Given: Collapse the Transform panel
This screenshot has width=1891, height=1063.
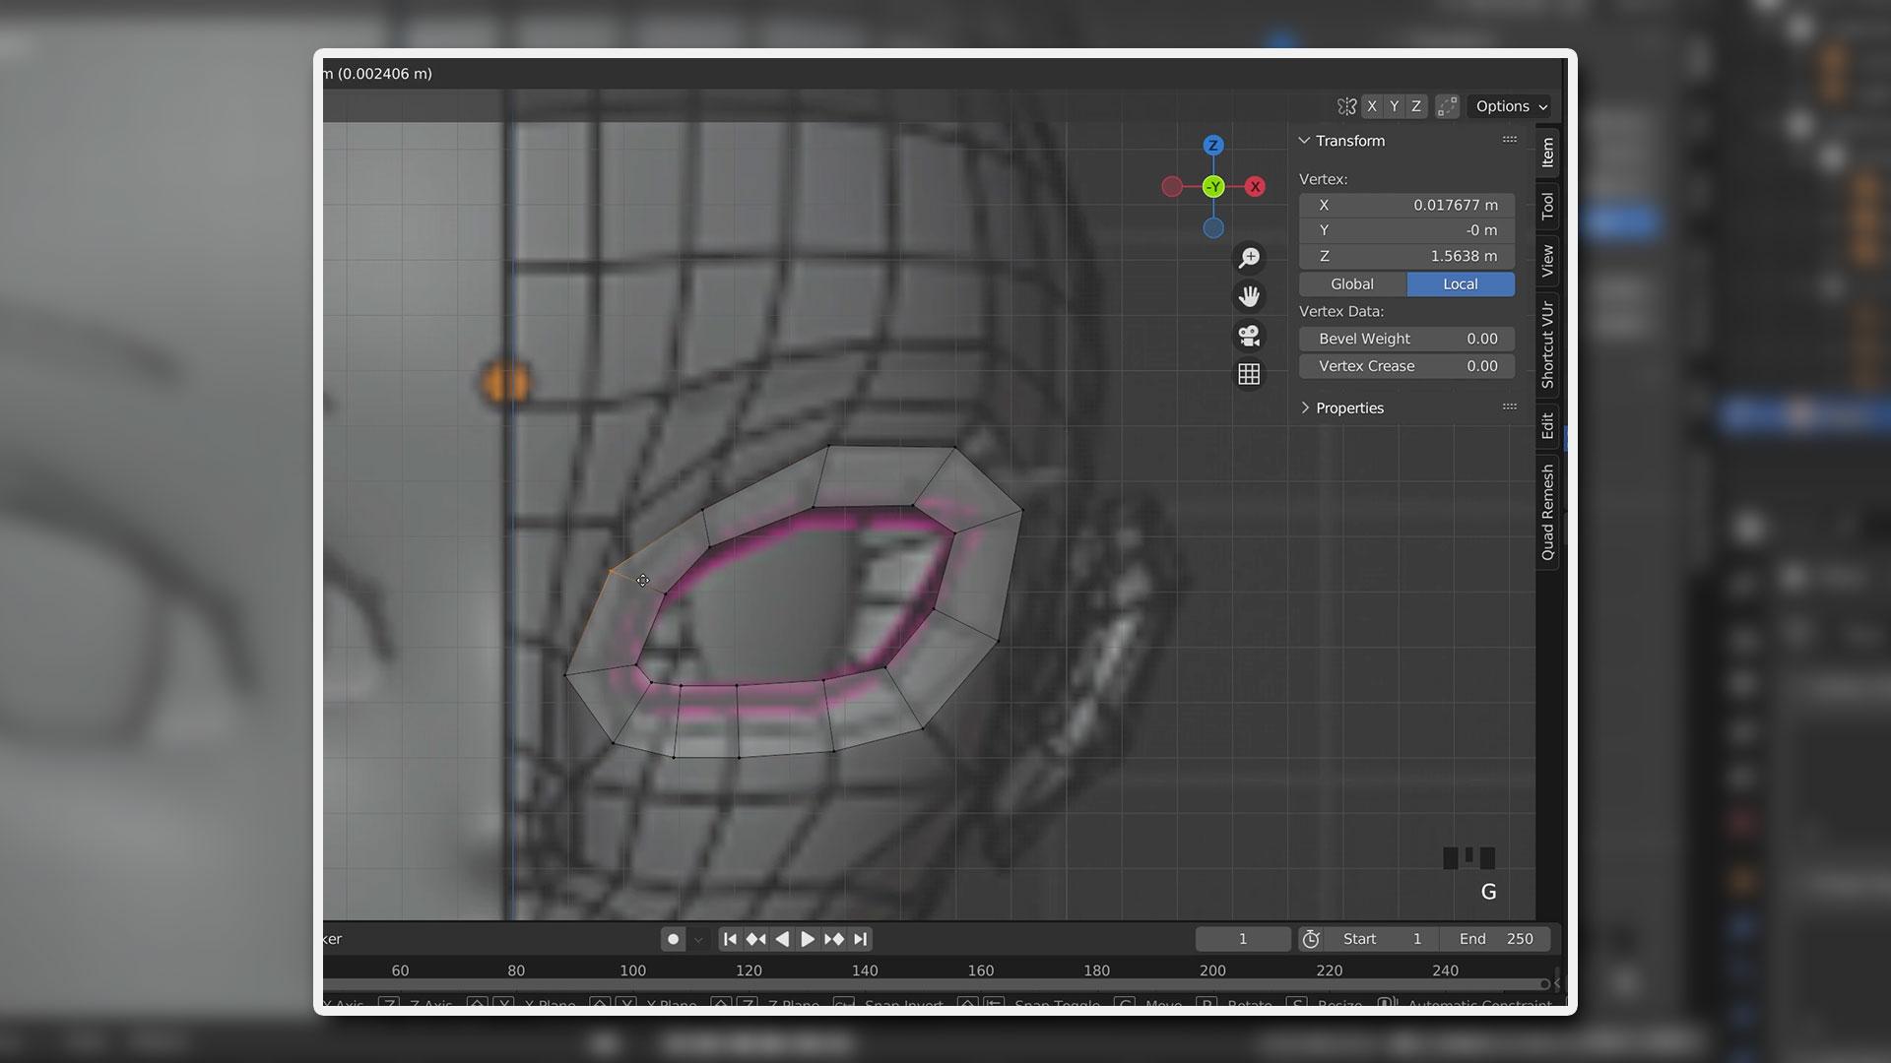Looking at the screenshot, I should pos(1306,141).
